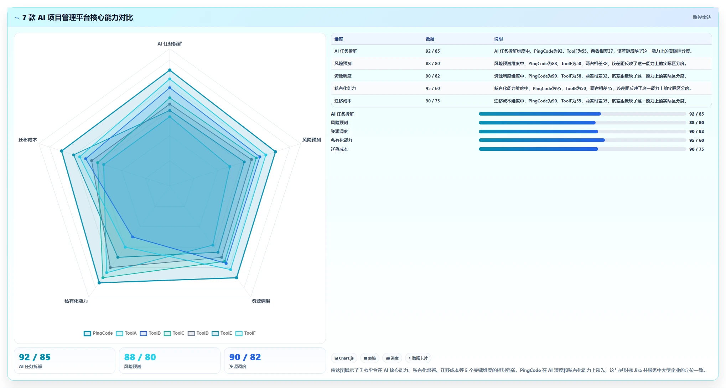Click the 私有化能力 label in progress list
Screen dimensions: 726x388
[341, 140]
